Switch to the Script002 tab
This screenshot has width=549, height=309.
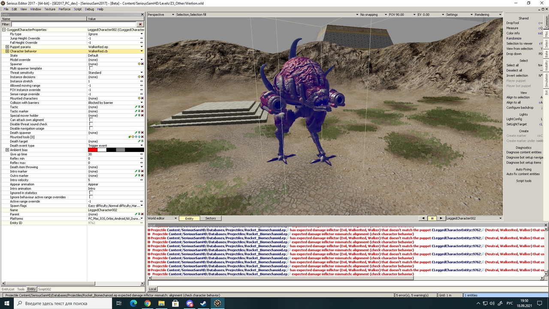(45, 289)
